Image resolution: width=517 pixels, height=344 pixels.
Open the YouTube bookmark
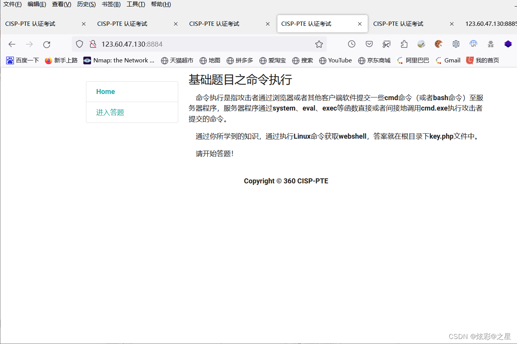point(339,60)
